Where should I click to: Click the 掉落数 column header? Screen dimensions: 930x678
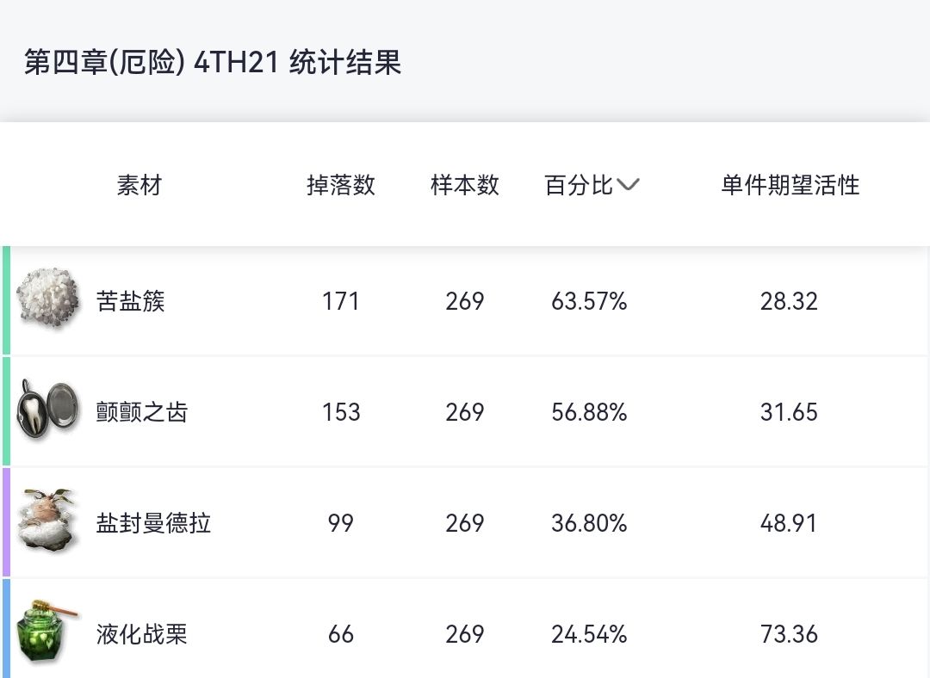tap(341, 185)
